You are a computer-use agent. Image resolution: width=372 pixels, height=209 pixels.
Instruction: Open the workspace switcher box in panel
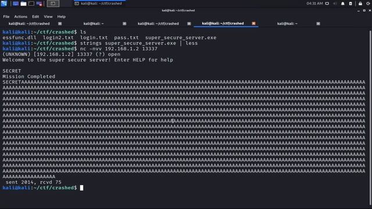(53, 3)
